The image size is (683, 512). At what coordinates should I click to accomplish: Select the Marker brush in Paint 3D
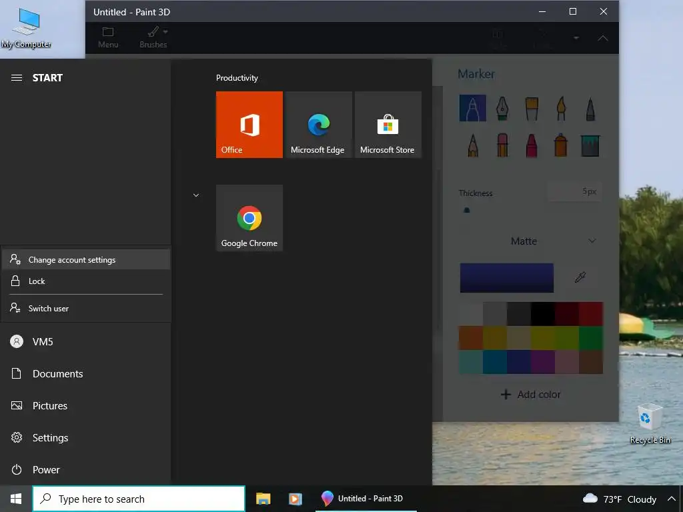coord(473,108)
